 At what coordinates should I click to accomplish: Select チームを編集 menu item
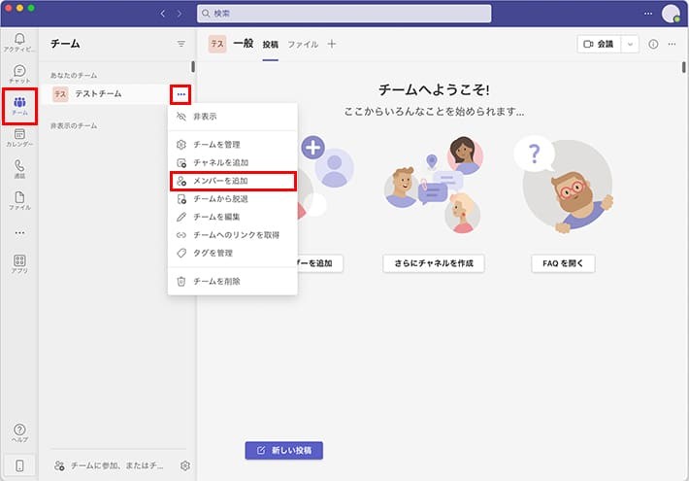click(233, 217)
